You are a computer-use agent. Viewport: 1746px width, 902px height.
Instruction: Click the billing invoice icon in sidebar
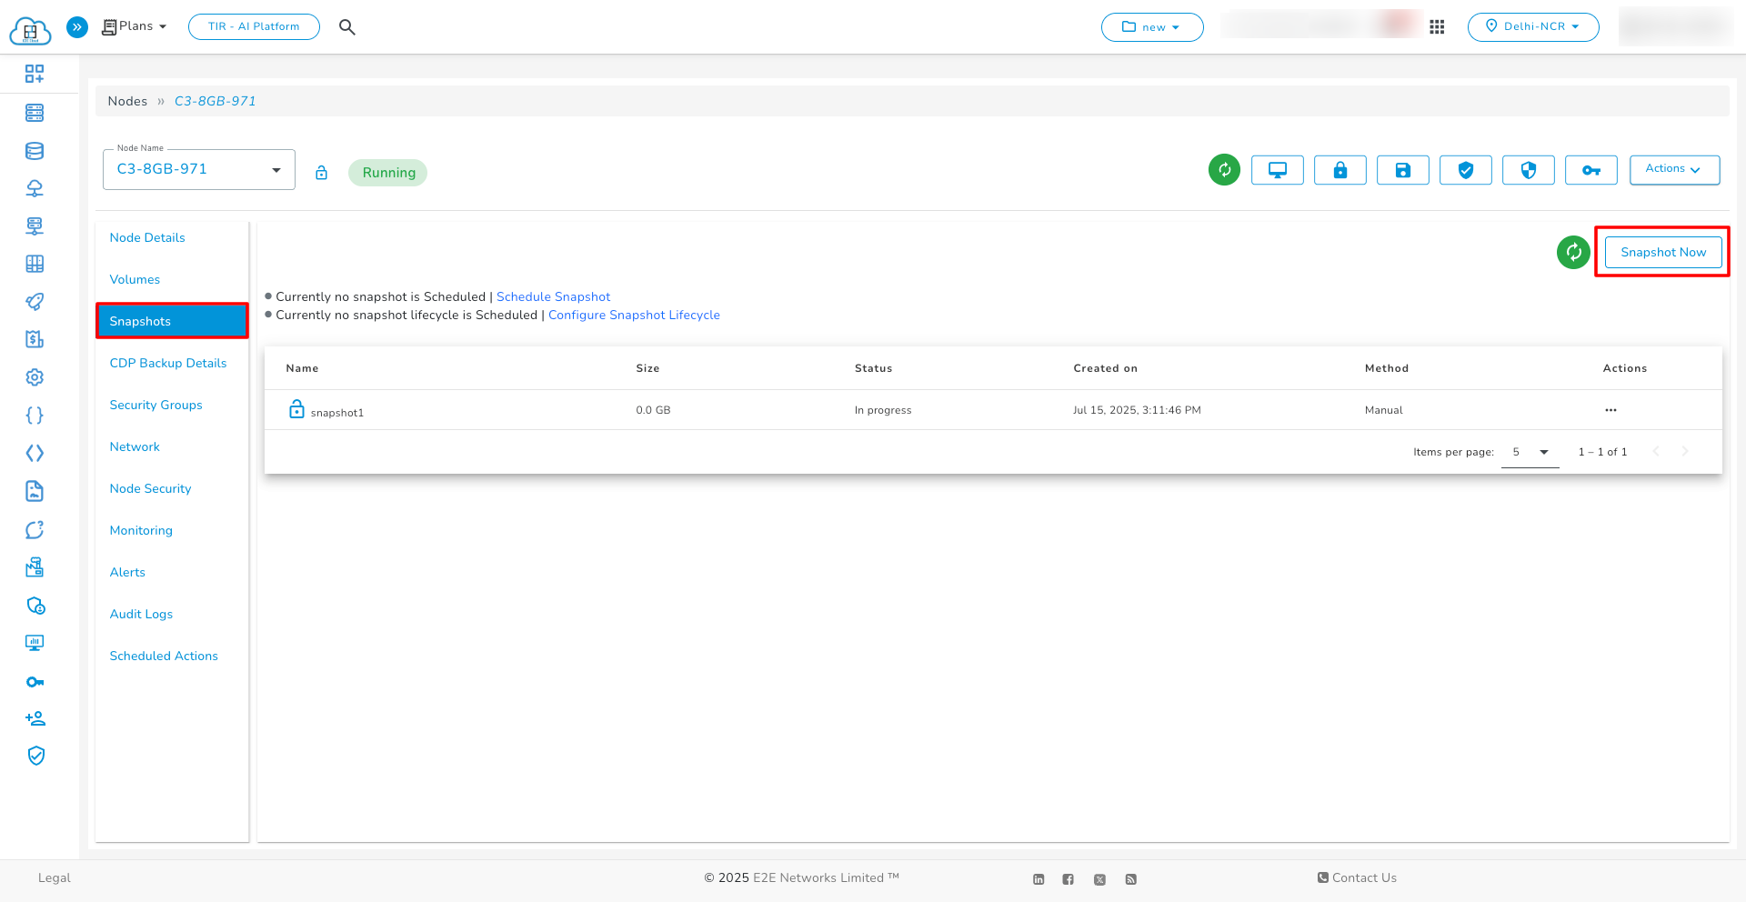click(35, 338)
